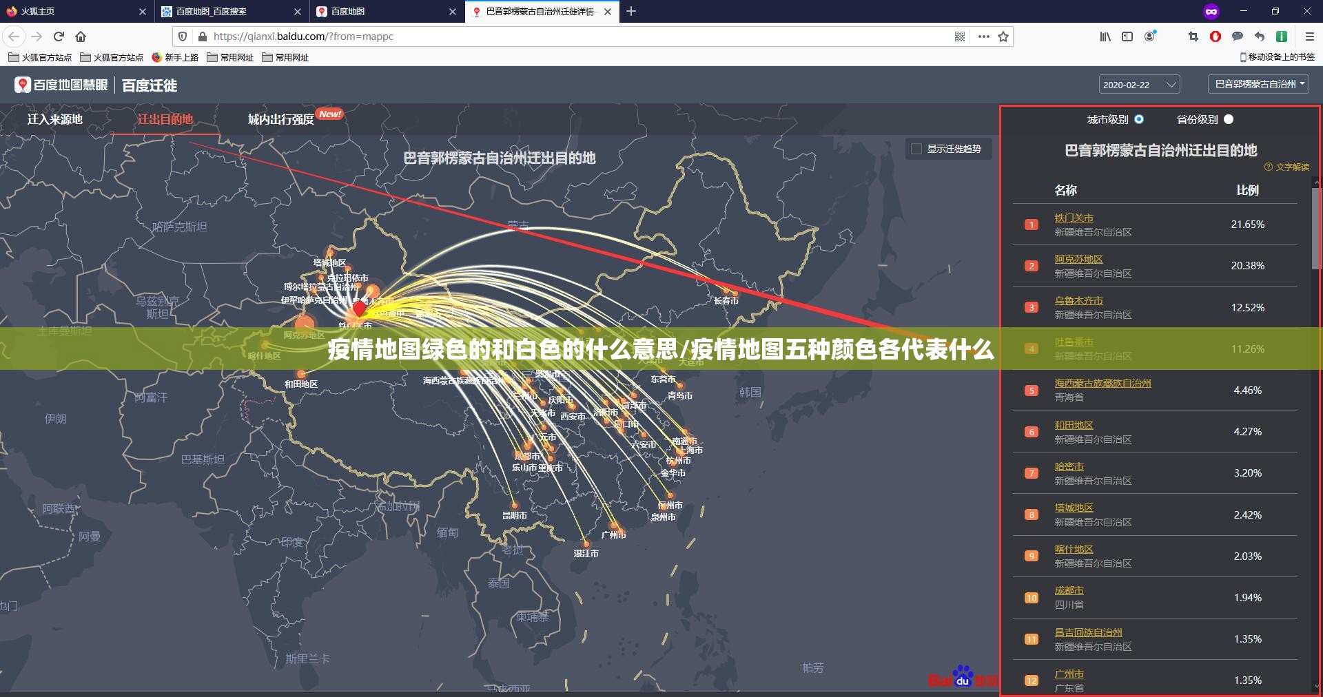Select the 省份级别 radio button
The image size is (1323, 697).
coord(1229,119)
